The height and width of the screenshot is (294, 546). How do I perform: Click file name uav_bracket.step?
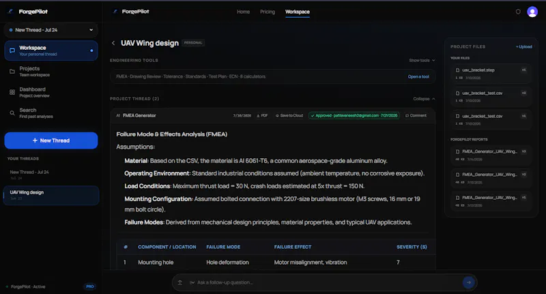(x=478, y=70)
